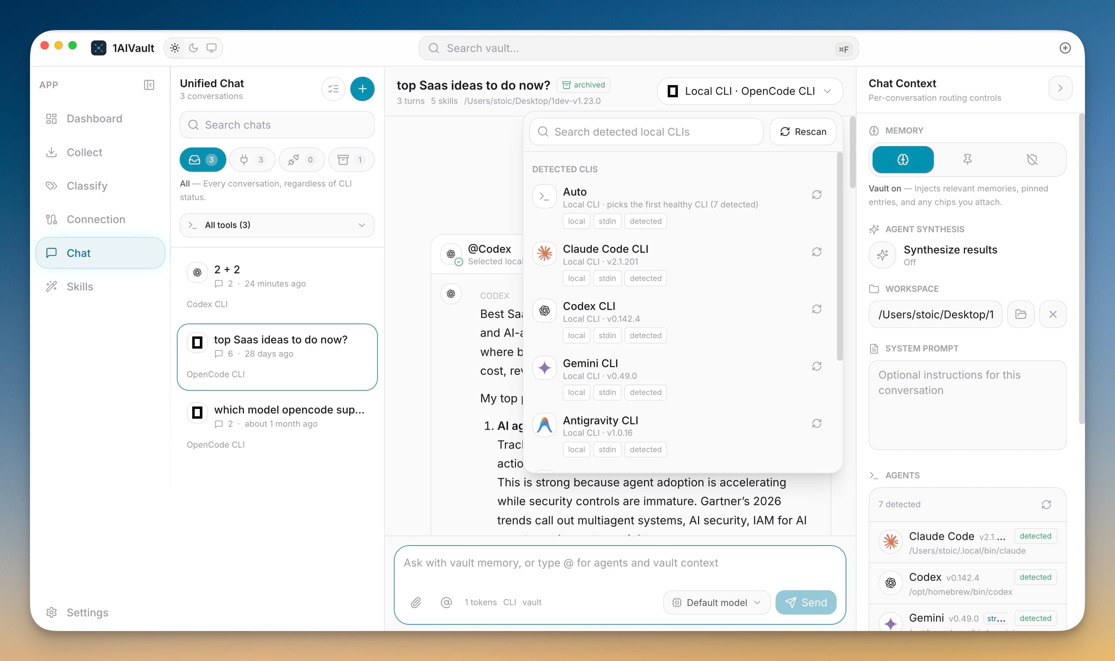Screen dimensions: 1115x661
Task: Click the plus icon in the top-right corner
Action: tap(1065, 48)
